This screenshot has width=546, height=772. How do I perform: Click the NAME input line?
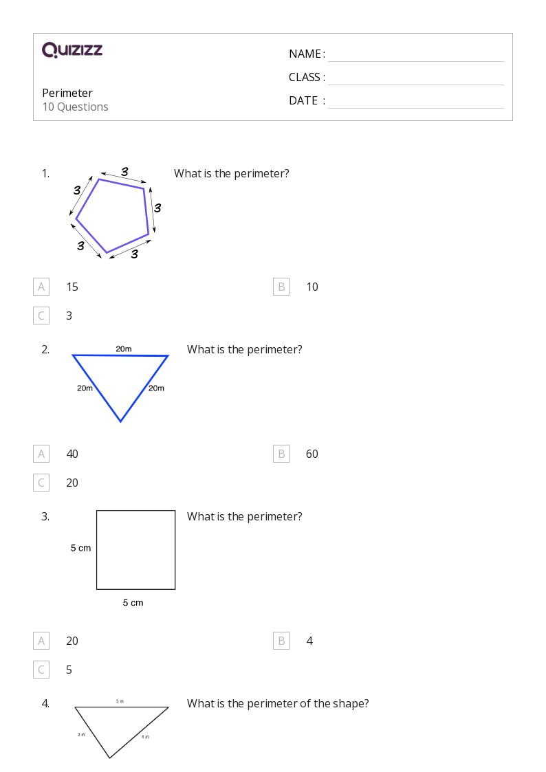pyautogui.click(x=416, y=54)
